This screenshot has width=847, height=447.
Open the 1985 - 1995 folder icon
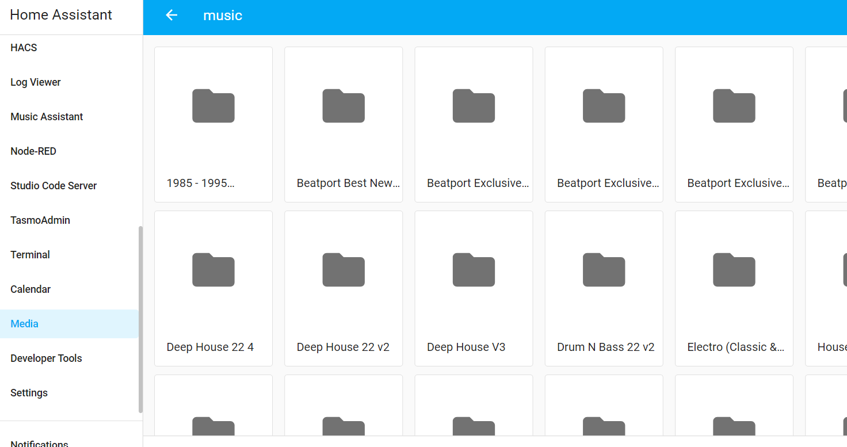tap(213, 106)
